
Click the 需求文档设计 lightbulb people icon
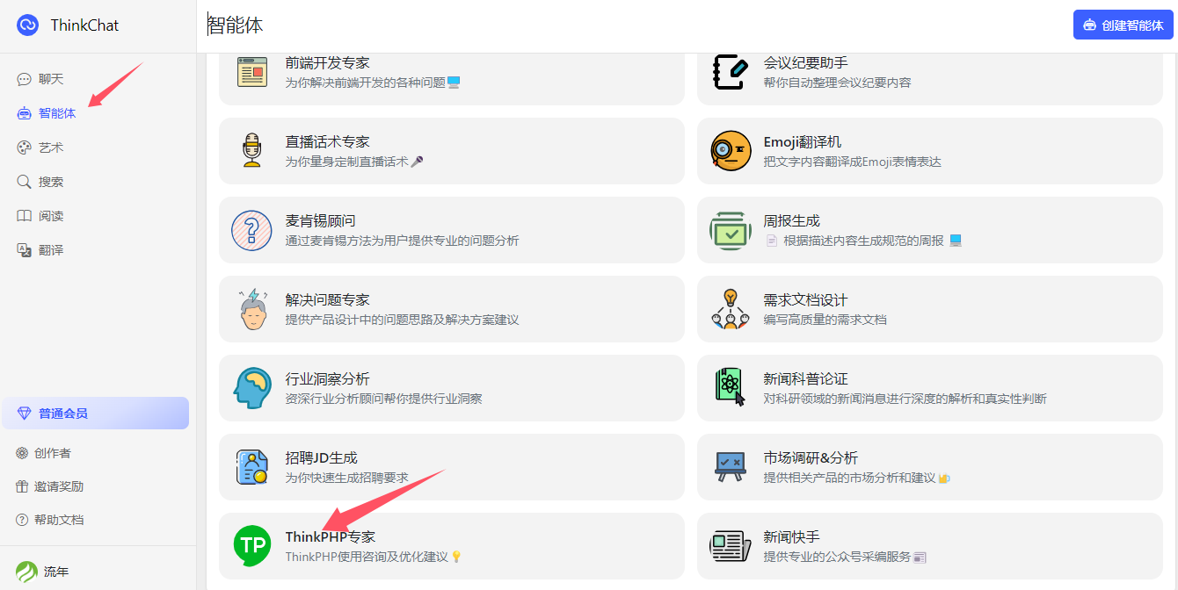point(731,309)
